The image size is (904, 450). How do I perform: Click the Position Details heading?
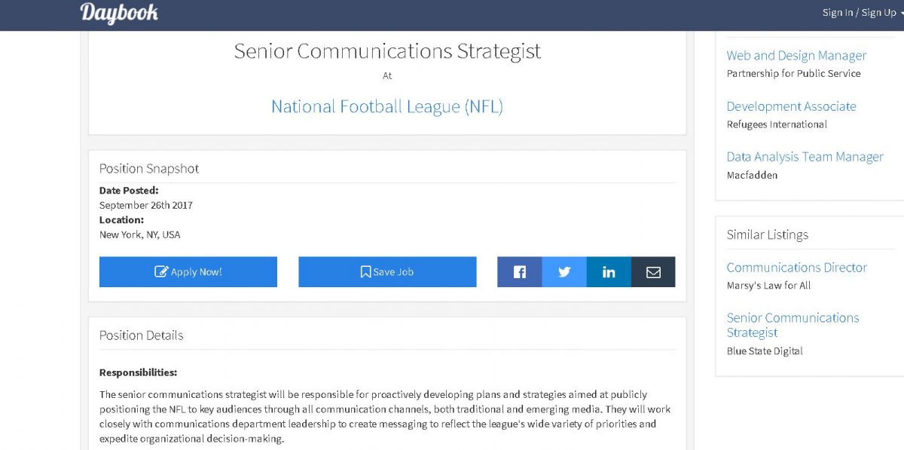(x=142, y=335)
